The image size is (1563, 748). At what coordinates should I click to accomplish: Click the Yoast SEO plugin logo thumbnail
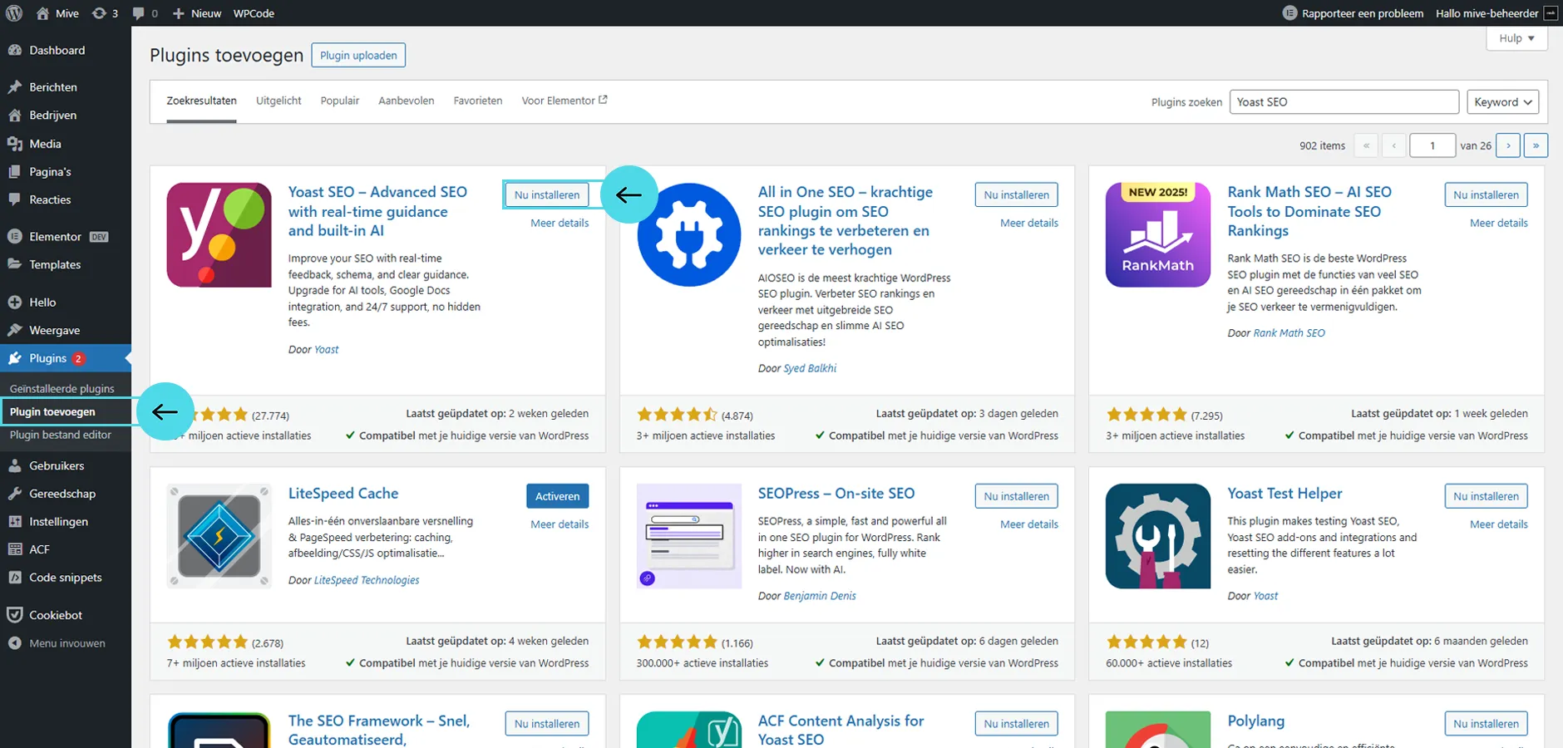coord(219,235)
